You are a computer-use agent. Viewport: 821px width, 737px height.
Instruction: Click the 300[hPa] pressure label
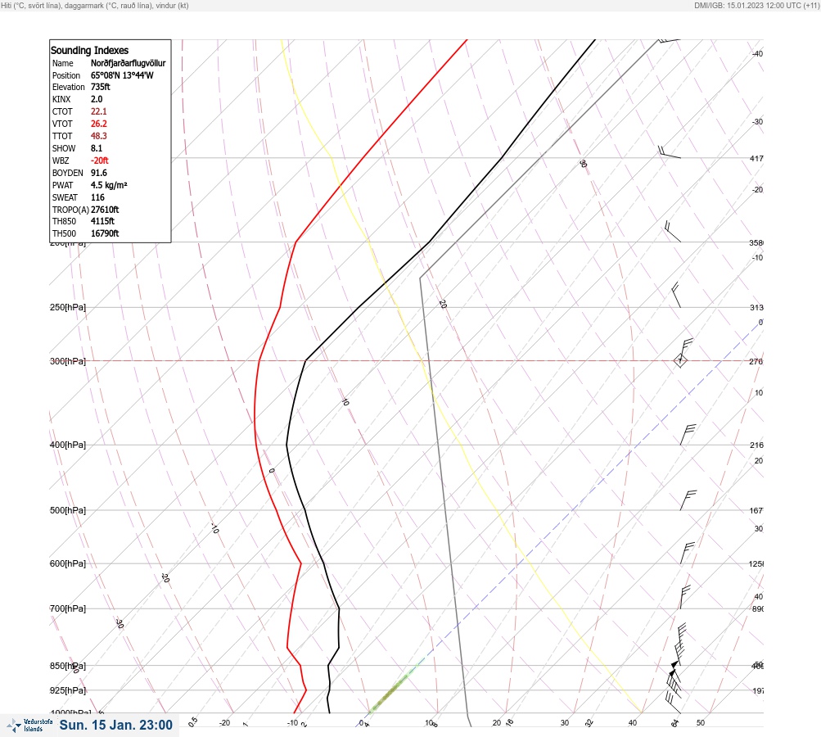pyautogui.click(x=68, y=361)
